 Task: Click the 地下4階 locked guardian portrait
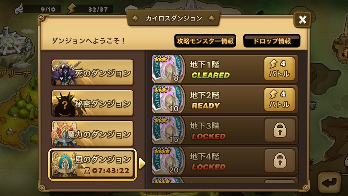coord(168,160)
